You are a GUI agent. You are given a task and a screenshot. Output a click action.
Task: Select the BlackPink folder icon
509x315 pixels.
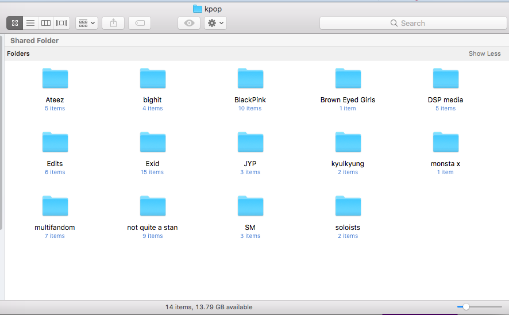(x=250, y=78)
